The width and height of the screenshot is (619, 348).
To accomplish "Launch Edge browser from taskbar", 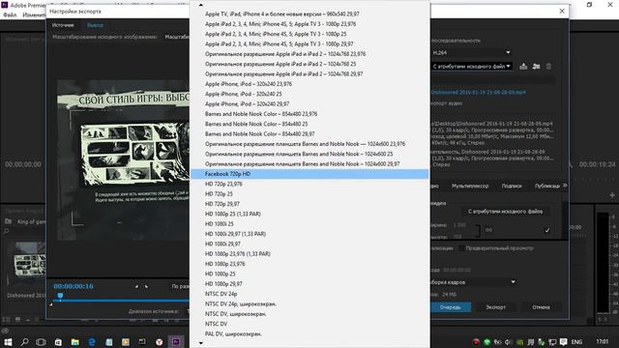I will pos(92,342).
